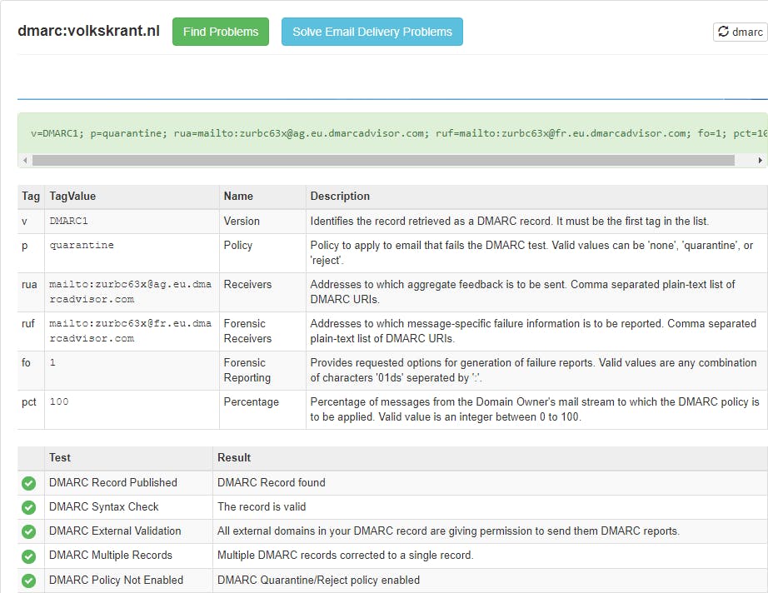The height and width of the screenshot is (593, 768).
Task: Click green check beside DMARC Multiple Records
Action: point(29,556)
